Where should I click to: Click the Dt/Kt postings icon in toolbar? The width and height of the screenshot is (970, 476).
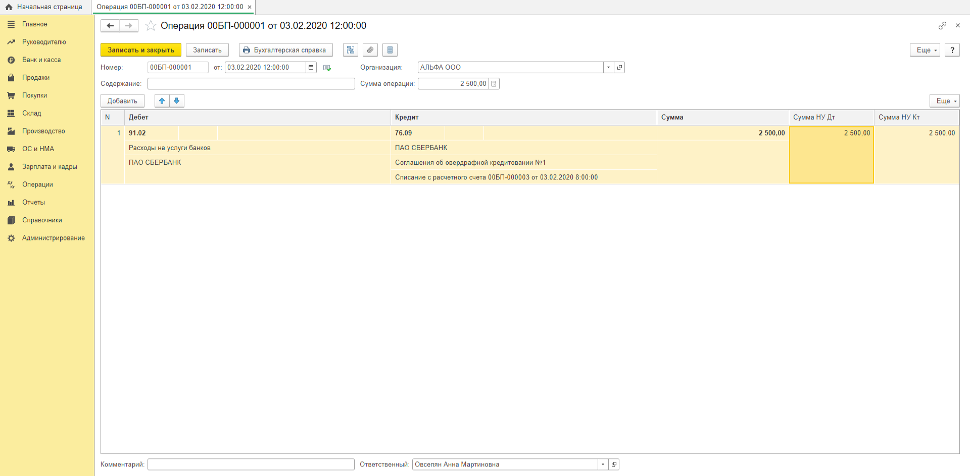[351, 50]
